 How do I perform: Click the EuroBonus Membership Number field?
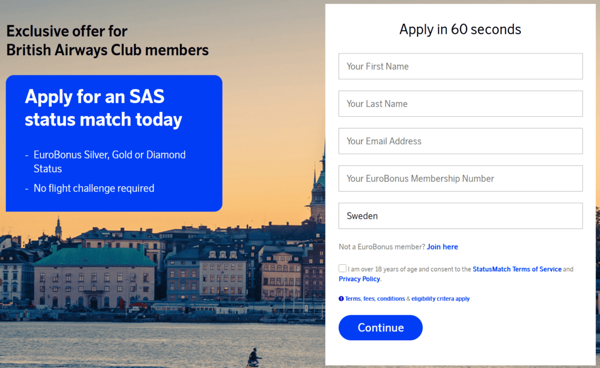pos(460,179)
